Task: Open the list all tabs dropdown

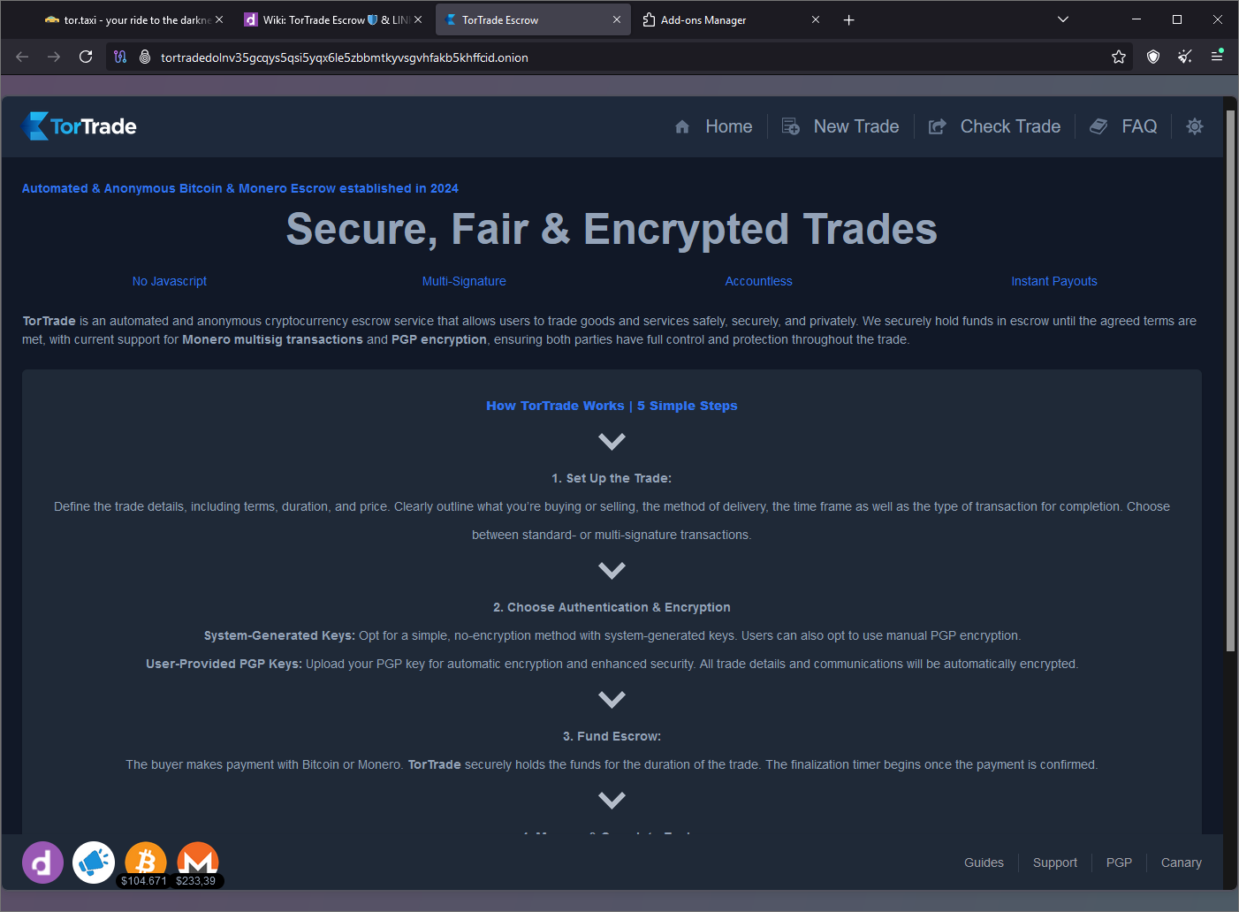Action: tap(1063, 19)
